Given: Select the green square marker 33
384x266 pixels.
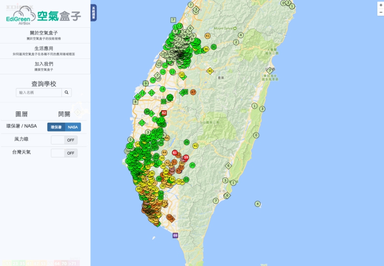Looking at the screenshot, I should 164,101.
